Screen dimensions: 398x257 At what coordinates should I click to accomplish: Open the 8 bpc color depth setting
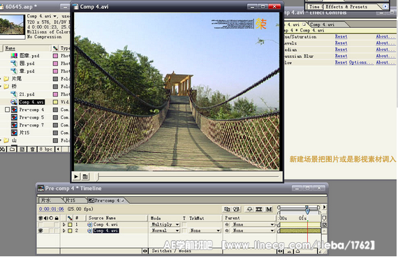pos(45,149)
